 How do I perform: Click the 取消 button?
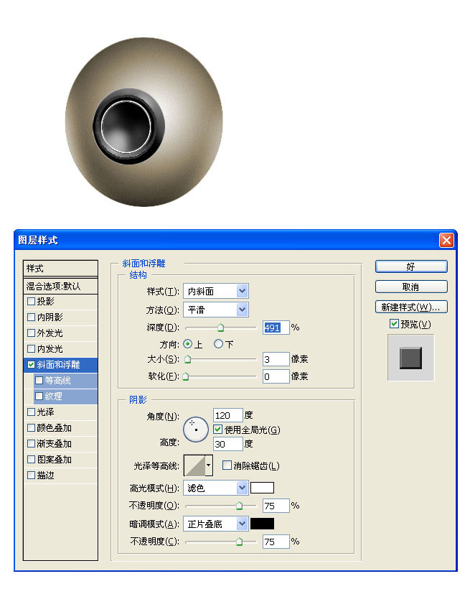click(411, 287)
